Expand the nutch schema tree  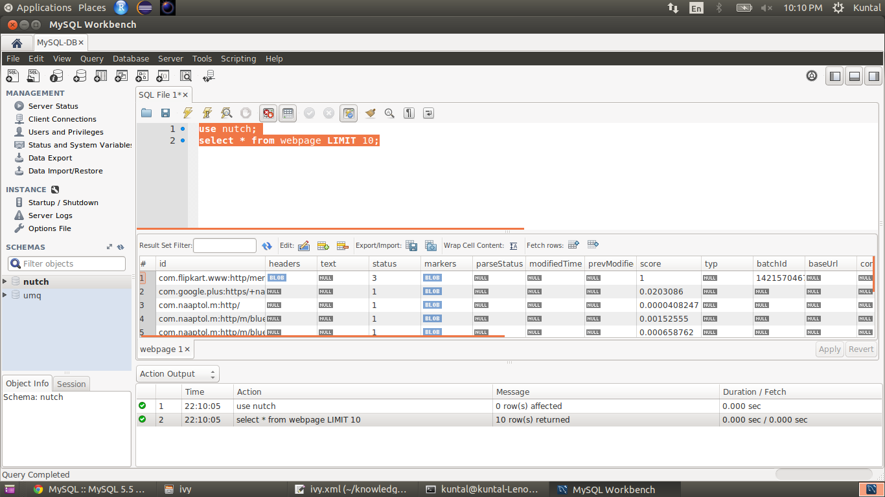click(5, 282)
